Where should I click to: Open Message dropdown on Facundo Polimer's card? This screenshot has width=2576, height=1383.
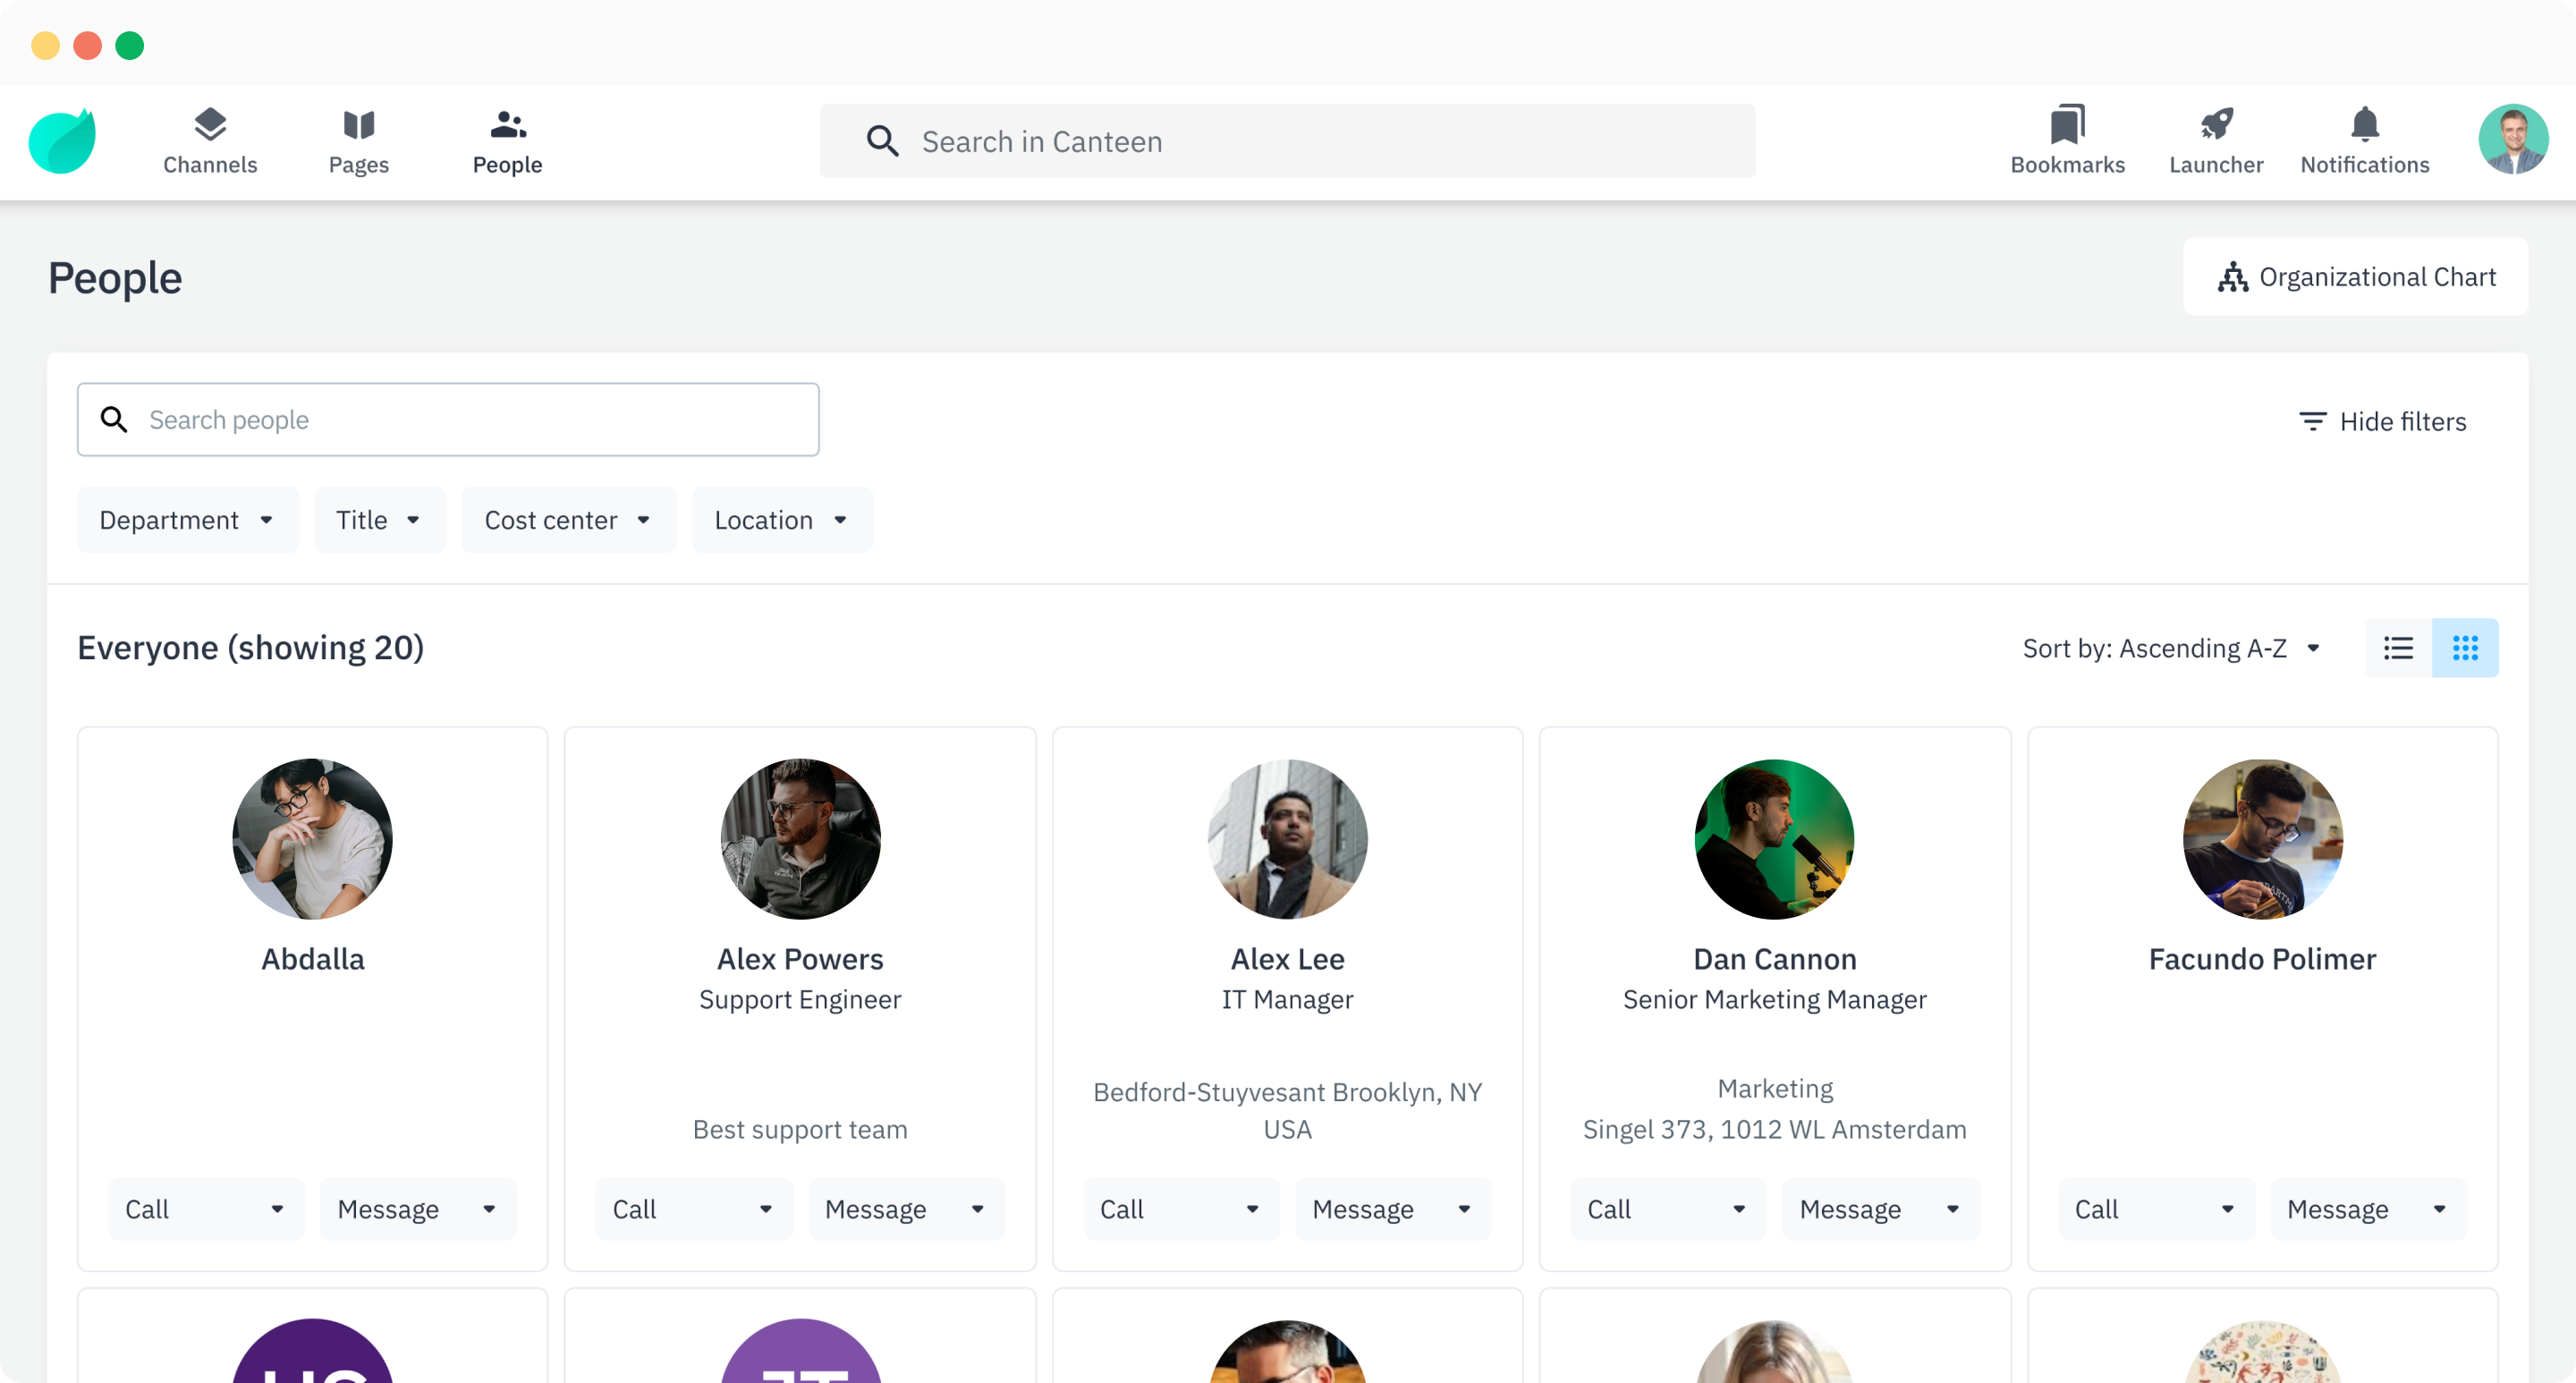click(x=2368, y=1209)
